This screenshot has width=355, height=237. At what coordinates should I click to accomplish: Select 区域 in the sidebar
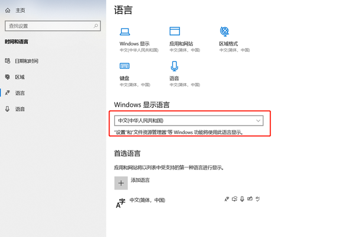(20, 77)
